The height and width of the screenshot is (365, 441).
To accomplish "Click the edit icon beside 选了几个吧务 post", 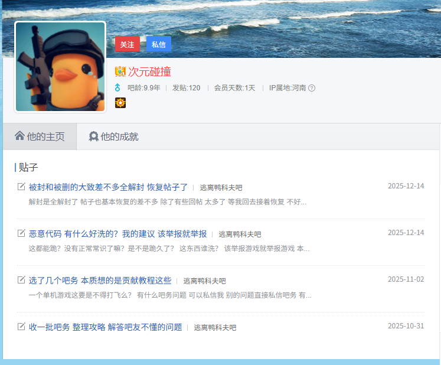I will click(21, 280).
